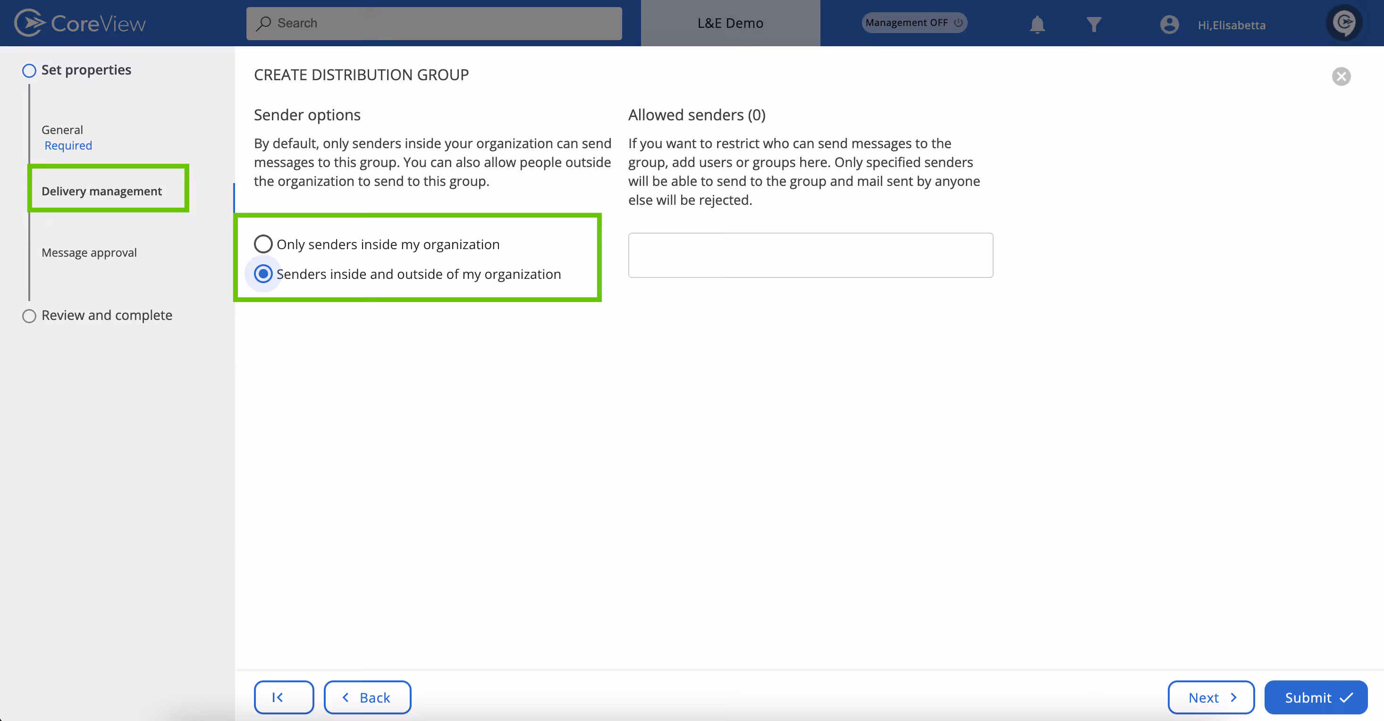This screenshot has width=1384, height=721.
Task: Click the Next button
Action: tap(1211, 697)
